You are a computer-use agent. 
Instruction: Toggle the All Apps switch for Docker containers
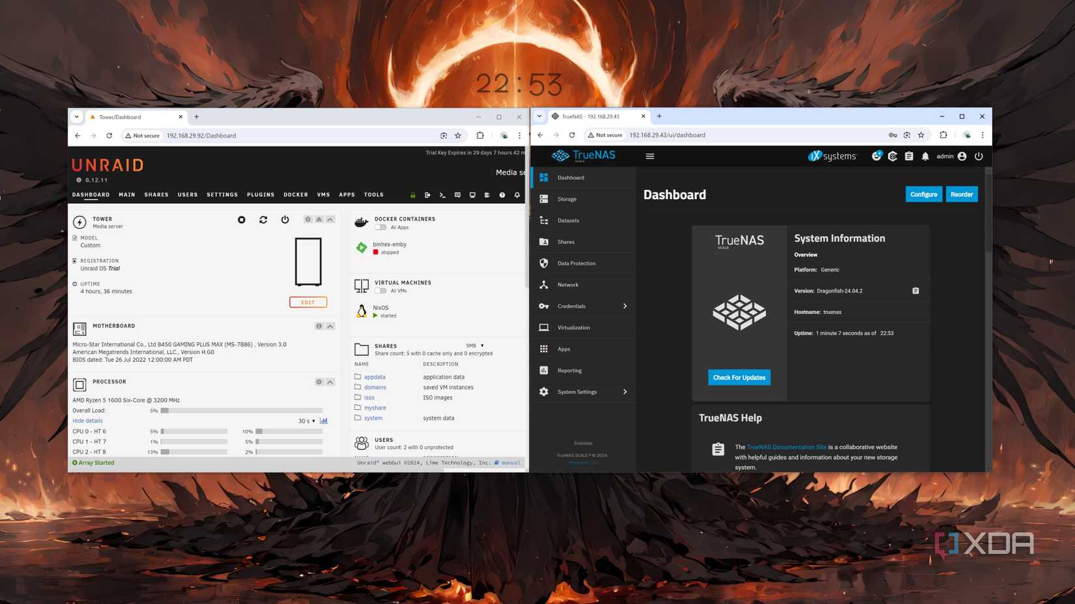(380, 227)
